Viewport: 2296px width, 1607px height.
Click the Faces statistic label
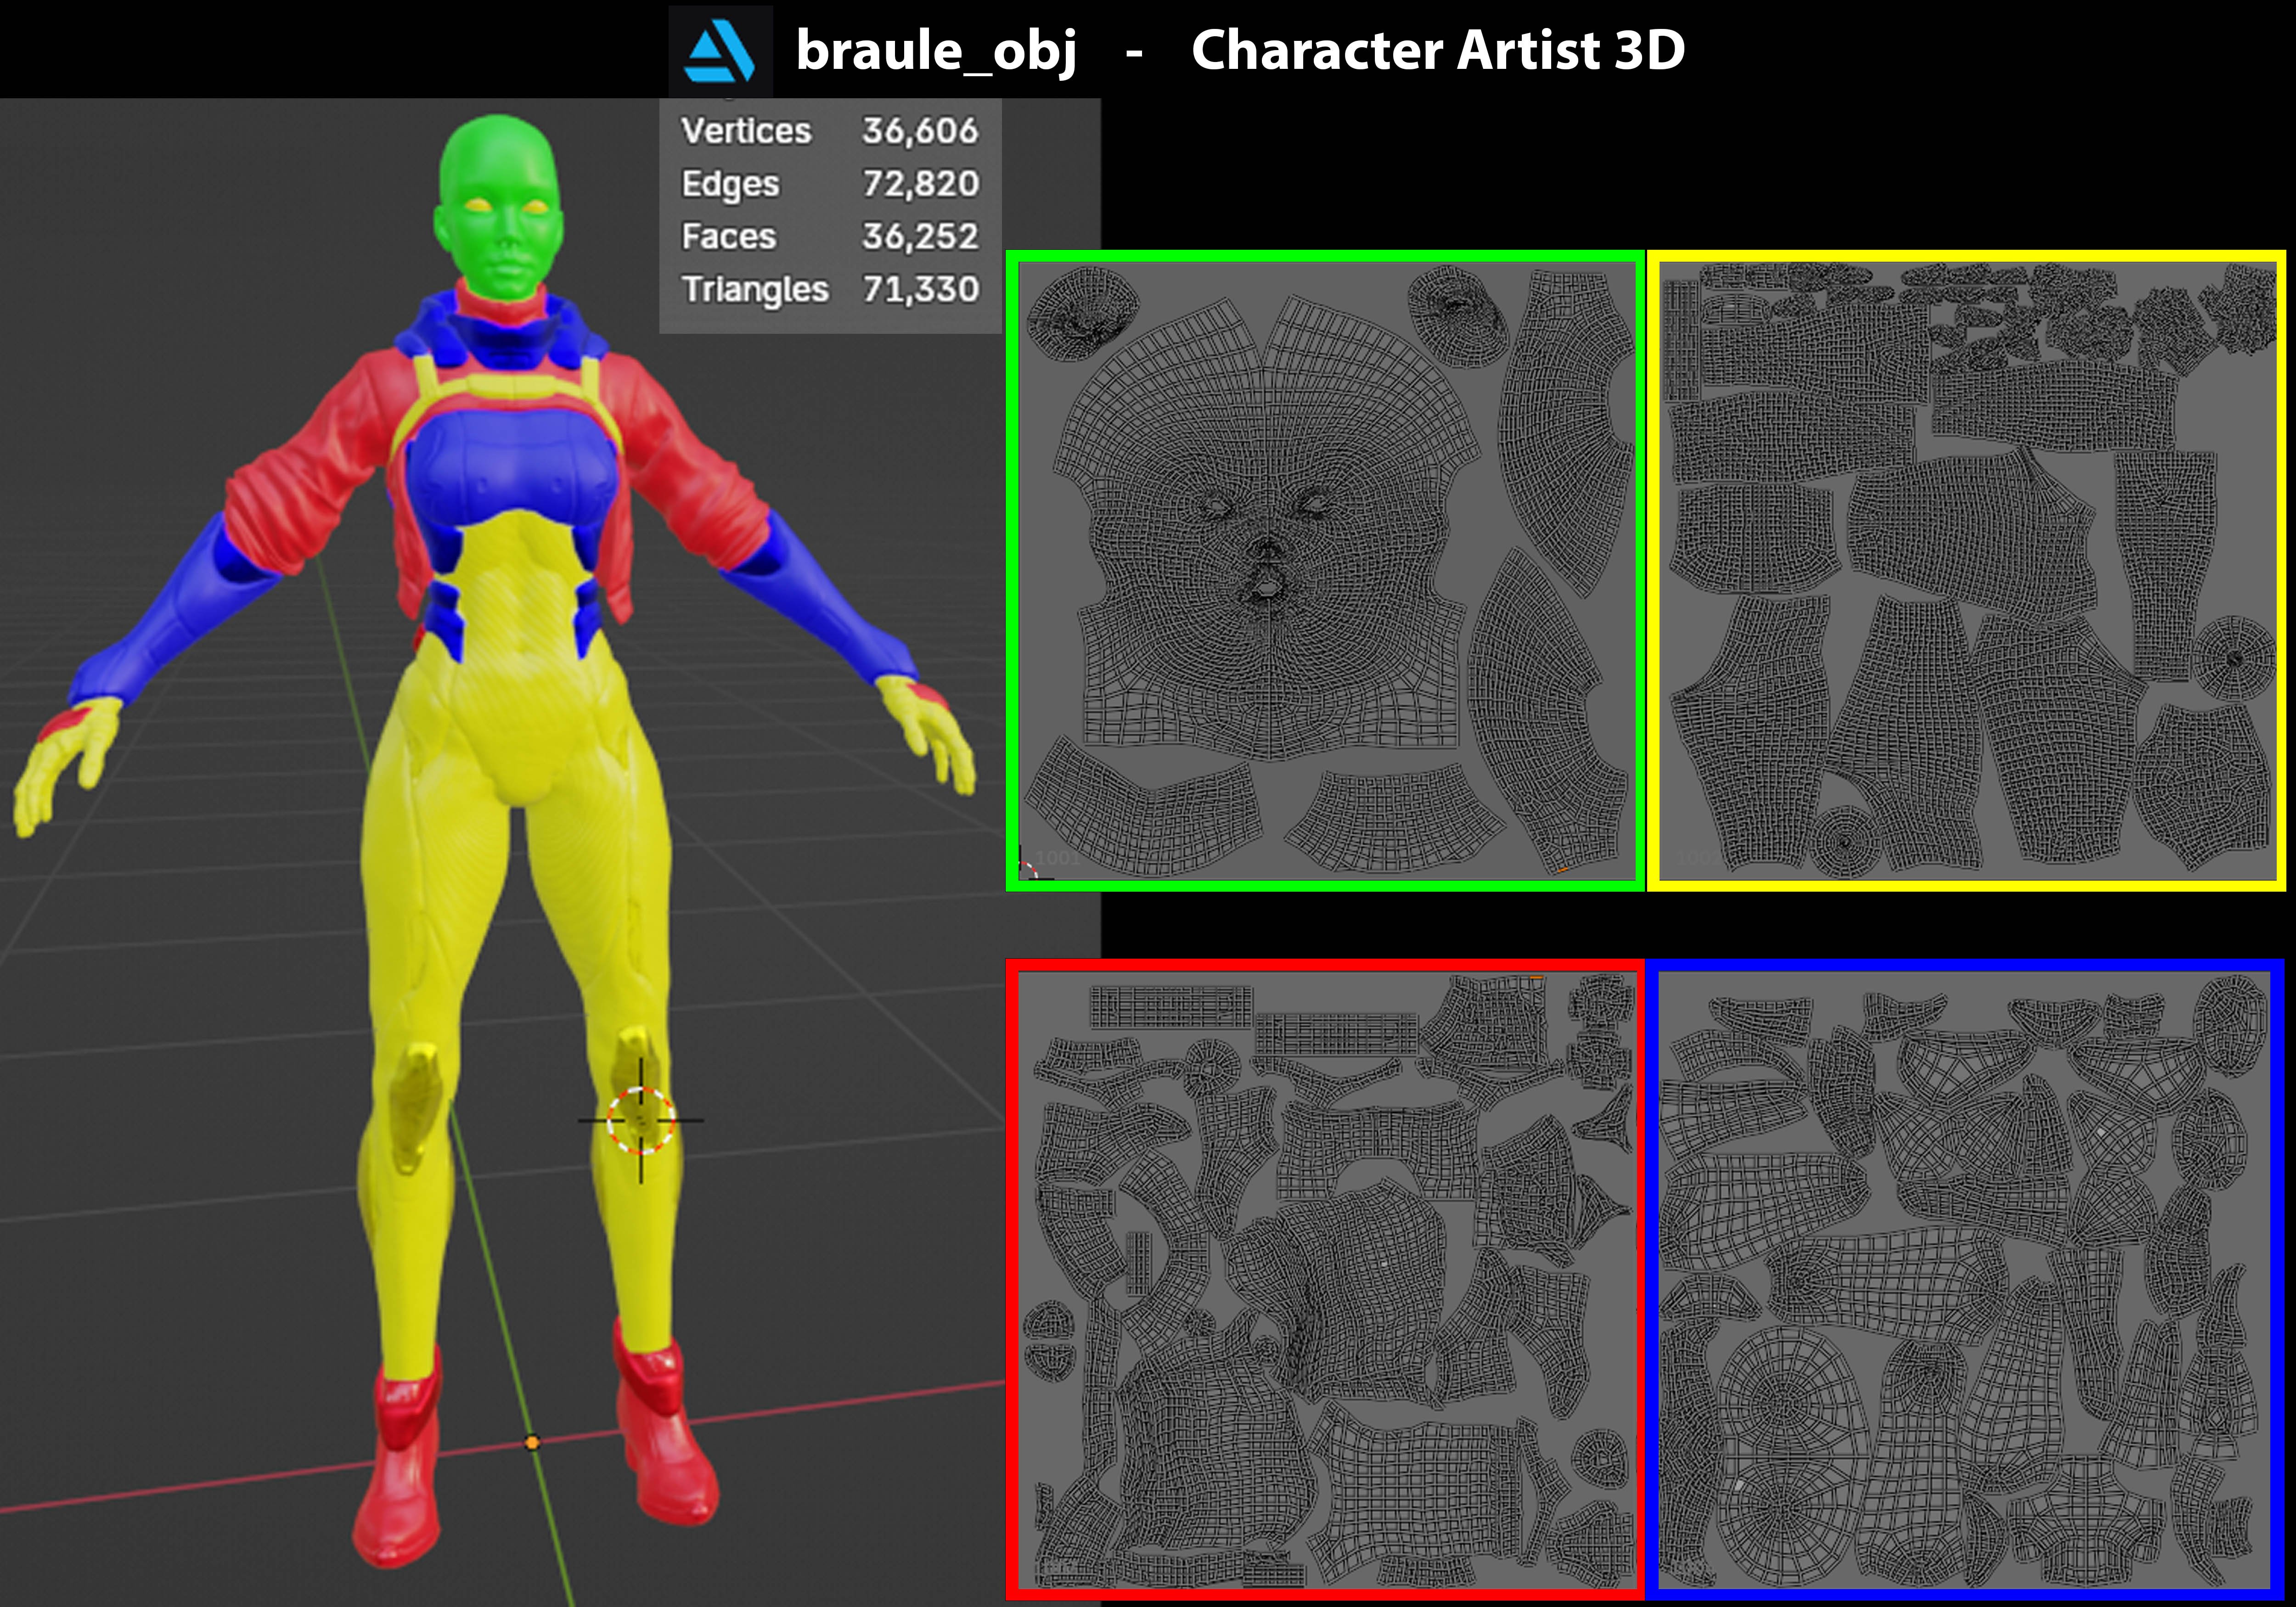pyautogui.click(x=728, y=237)
